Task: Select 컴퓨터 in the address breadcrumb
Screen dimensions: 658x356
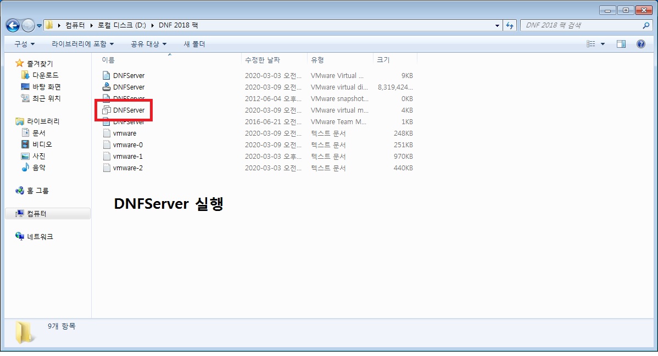Action: 75,25
